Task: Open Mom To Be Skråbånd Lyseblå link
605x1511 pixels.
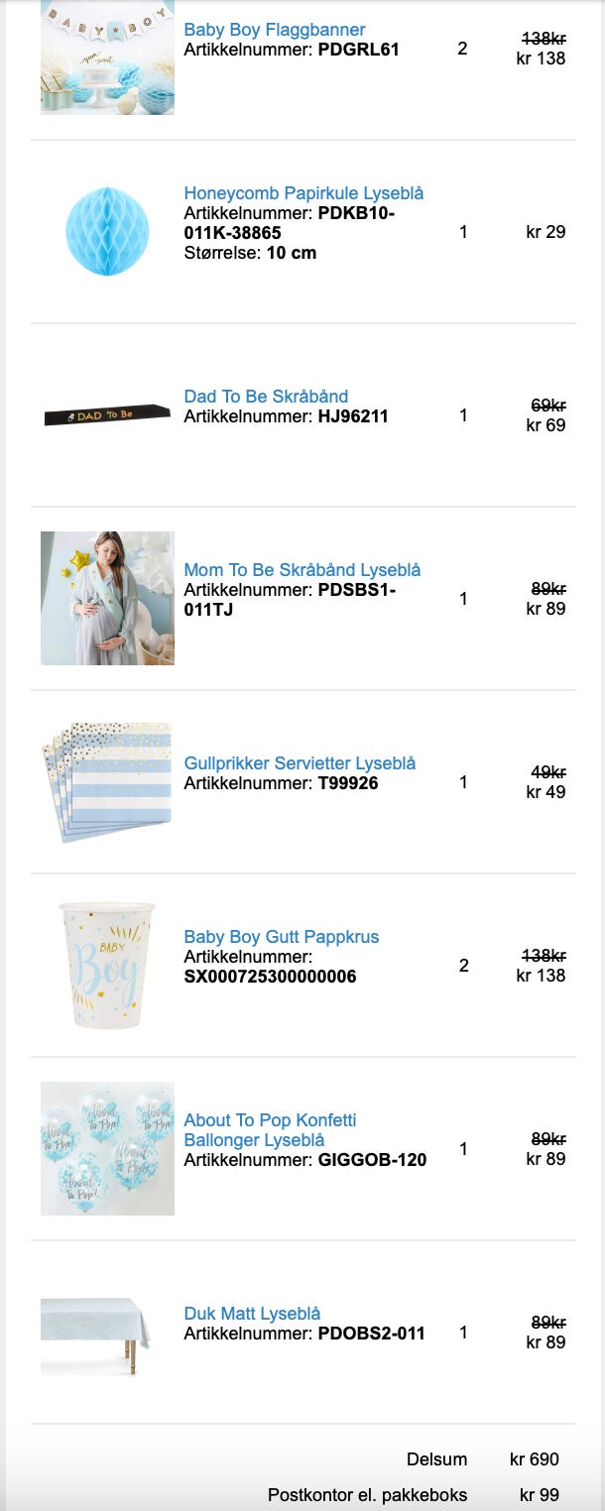Action: 302,570
